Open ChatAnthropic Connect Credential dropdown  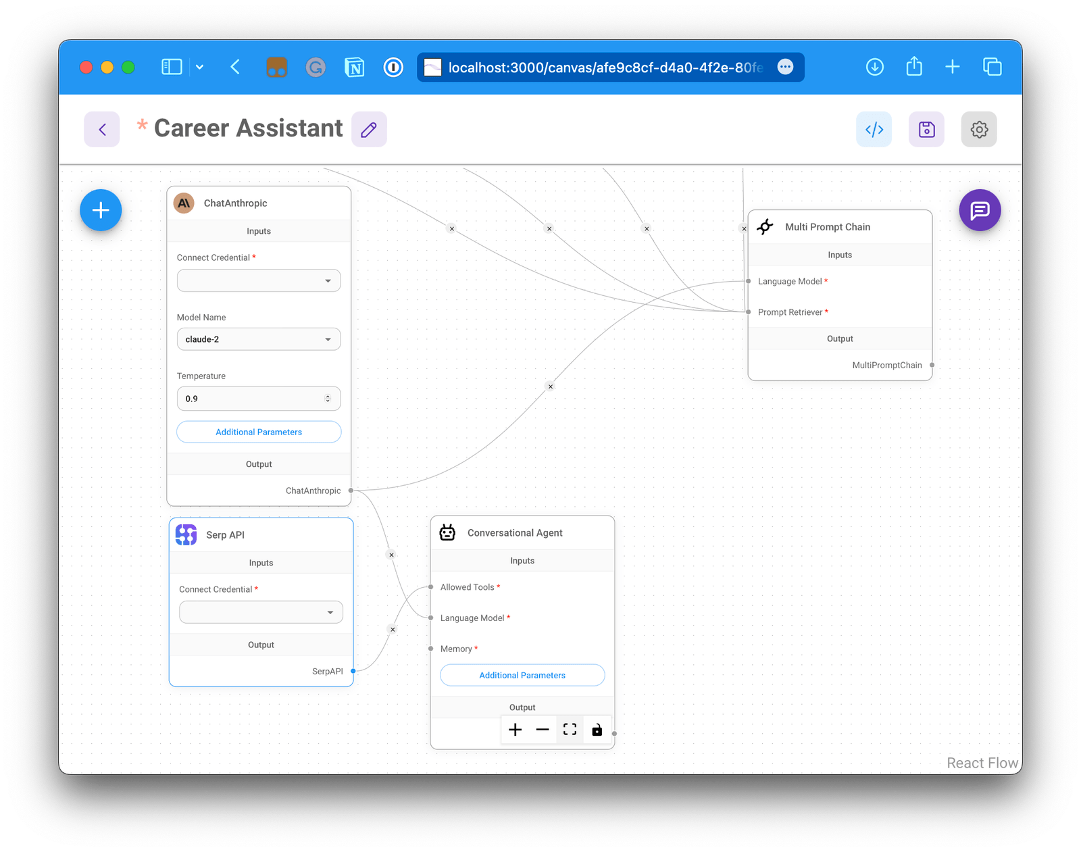coord(259,280)
